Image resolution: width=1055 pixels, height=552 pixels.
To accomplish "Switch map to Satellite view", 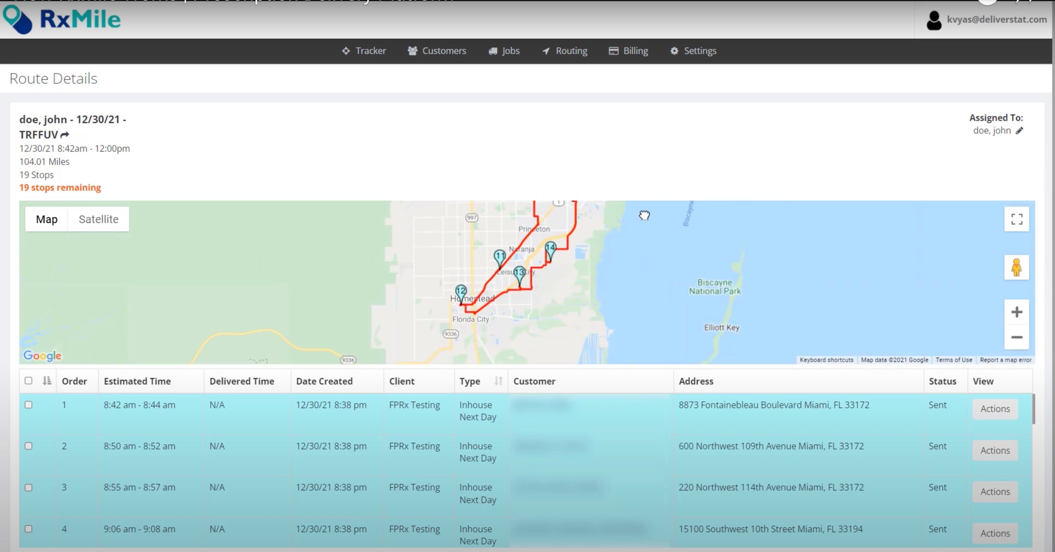I will 98,219.
